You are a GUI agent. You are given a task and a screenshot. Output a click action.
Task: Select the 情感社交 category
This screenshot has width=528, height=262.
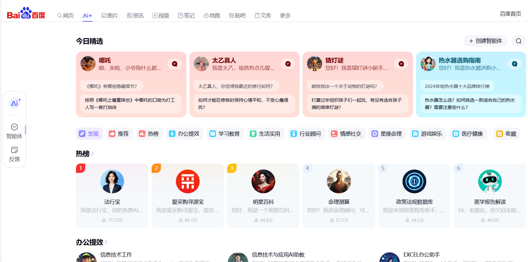pyautogui.click(x=347, y=134)
